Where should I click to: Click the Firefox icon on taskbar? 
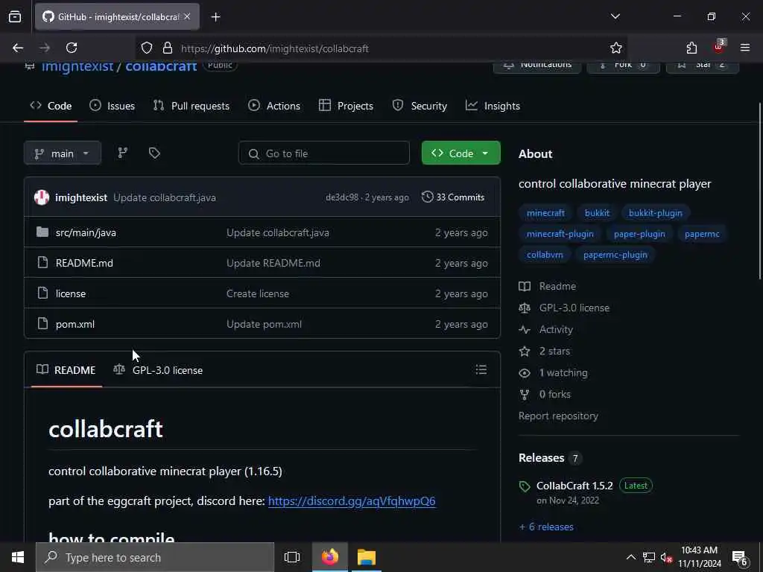point(329,557)
